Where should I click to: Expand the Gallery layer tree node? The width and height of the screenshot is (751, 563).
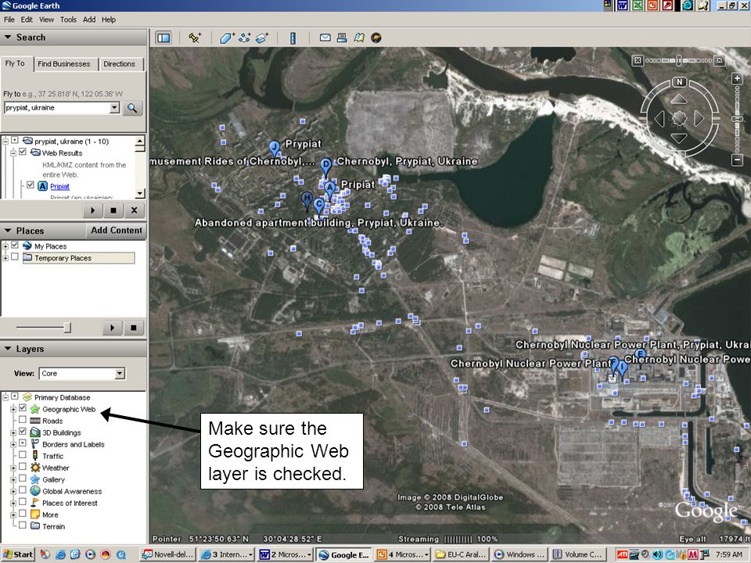coord(13,479)
